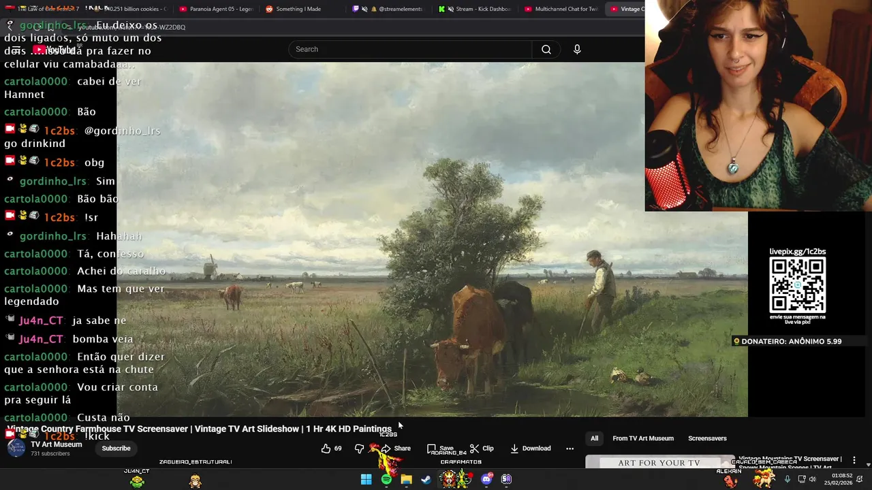Switch to Something I Made browser tab
The width and height of the screenshot is (872, 490).
(x=293, y=9)
